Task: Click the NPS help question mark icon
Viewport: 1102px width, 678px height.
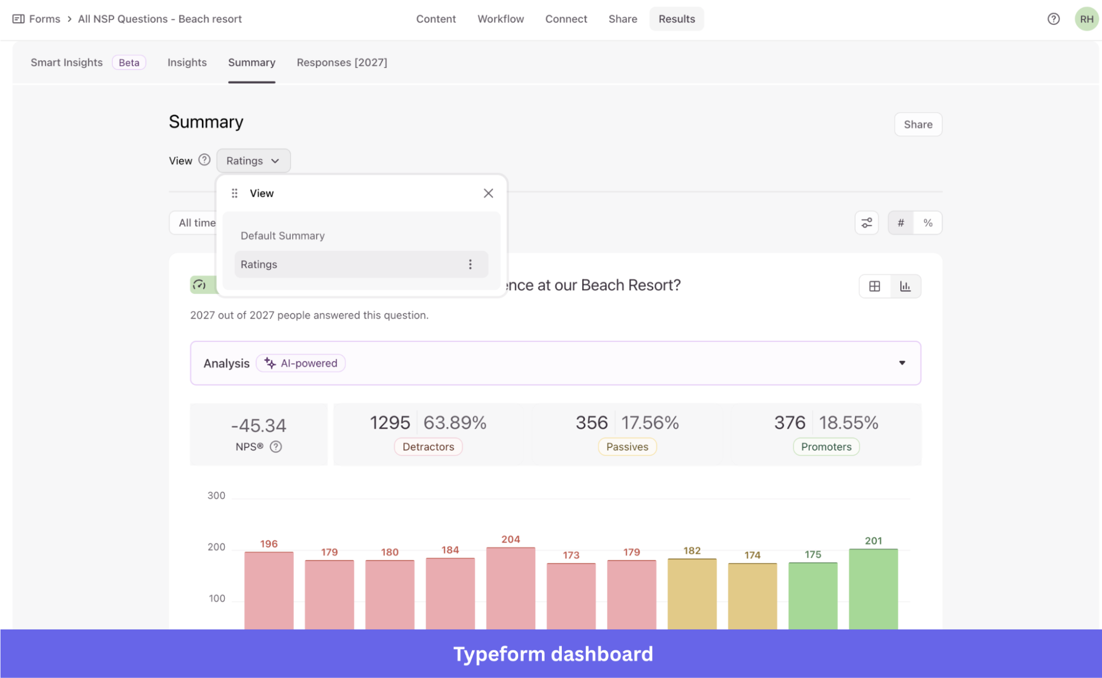Action: [277, 447]
